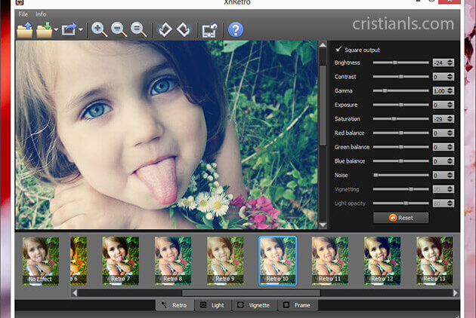This screenshot has width=476, height=318.
Task: Open the File menu
Action: (23, 14)
